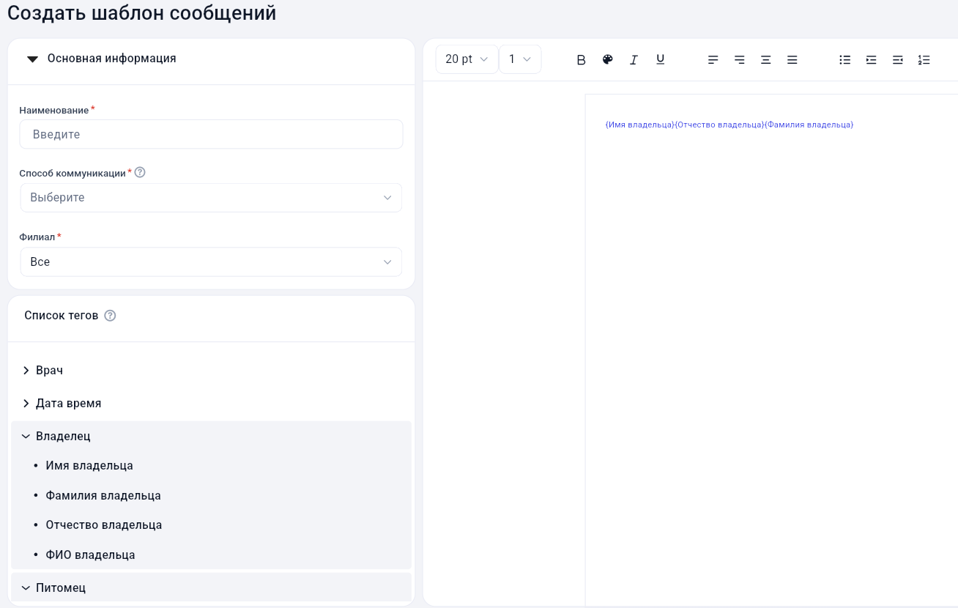Increase the paragraph indent
The width and height of the screenshot is (958, 608).
[x=871, y=60]
